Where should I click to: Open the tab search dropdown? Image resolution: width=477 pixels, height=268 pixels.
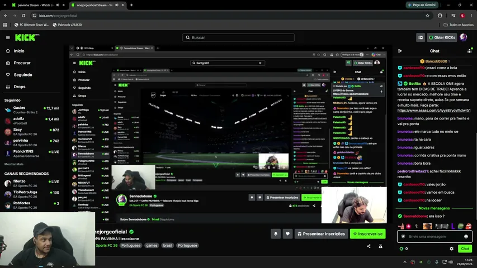(x=4, y=5)
